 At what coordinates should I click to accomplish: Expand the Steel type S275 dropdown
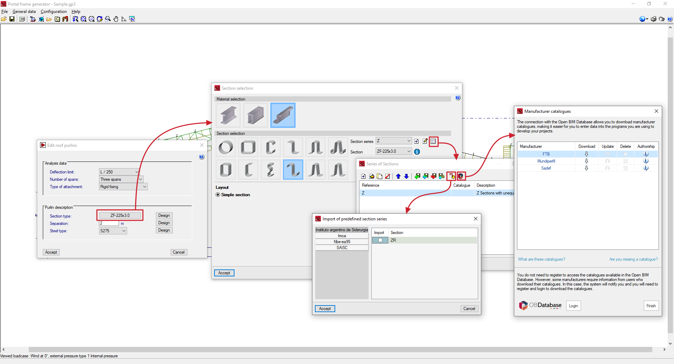(x=113, y=231)
